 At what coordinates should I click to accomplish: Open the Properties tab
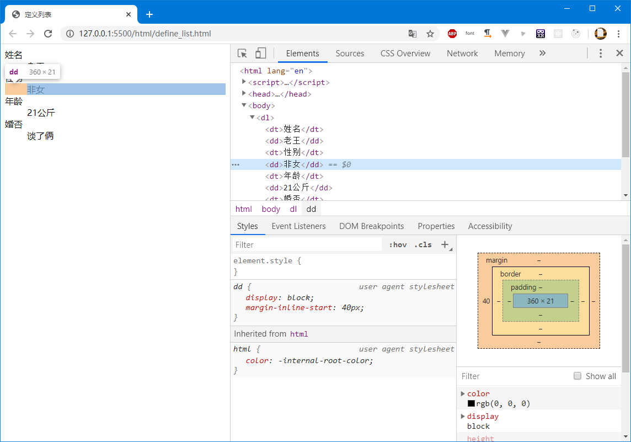[x=436, y=226]
